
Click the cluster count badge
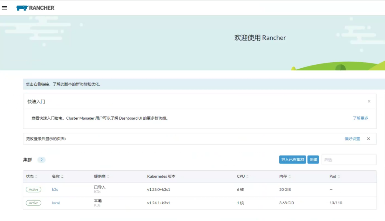(41, 160)
